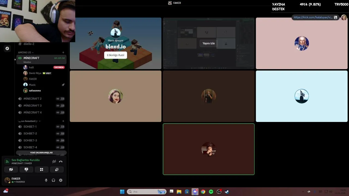Join the MİNECRAFT 3 voice channel
This screenshot has height=196, width=349.
pyautogui.click(x=41, y=106)
